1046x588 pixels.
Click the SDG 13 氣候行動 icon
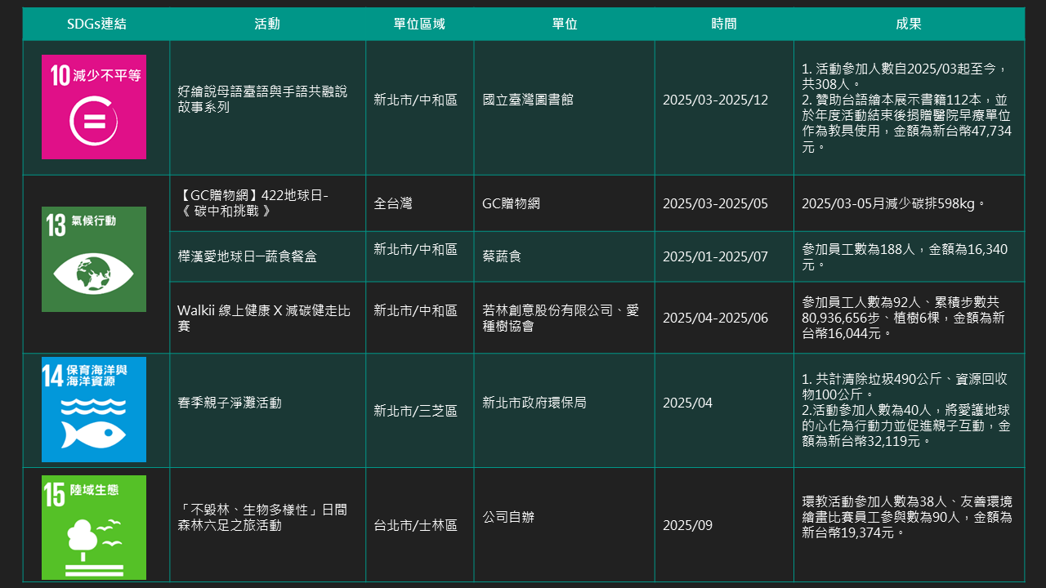(94, 259)
